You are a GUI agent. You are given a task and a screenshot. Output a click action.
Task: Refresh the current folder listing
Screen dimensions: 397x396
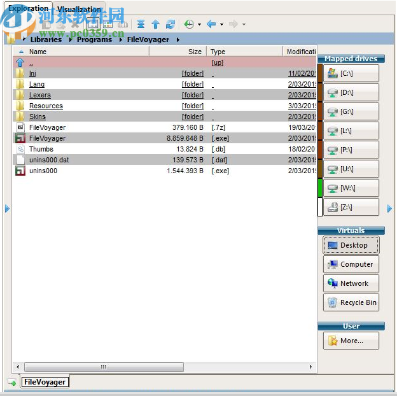pyautogui.click(x=171, y=24)
